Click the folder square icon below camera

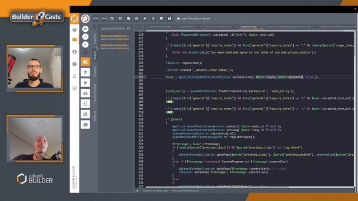[86, 125]
